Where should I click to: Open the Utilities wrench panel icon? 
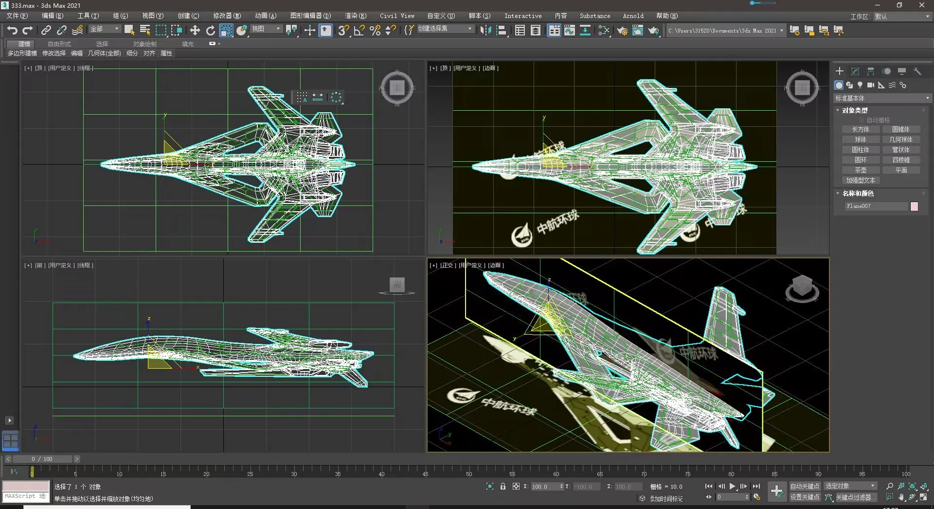[x=917, y=71]
